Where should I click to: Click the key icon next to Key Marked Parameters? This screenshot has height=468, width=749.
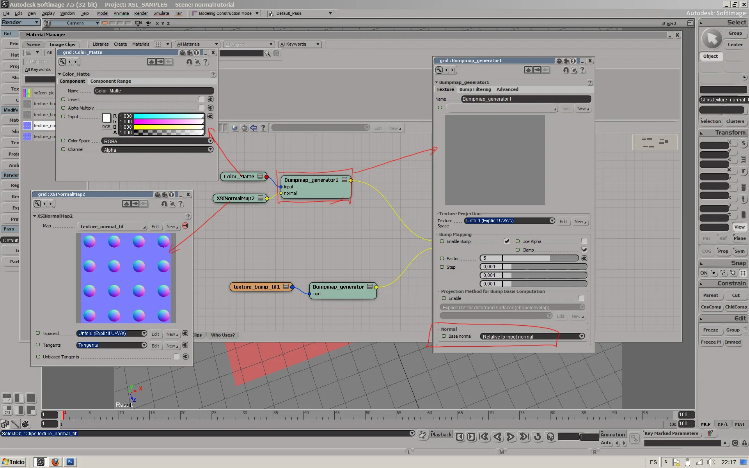click(710, 433)
